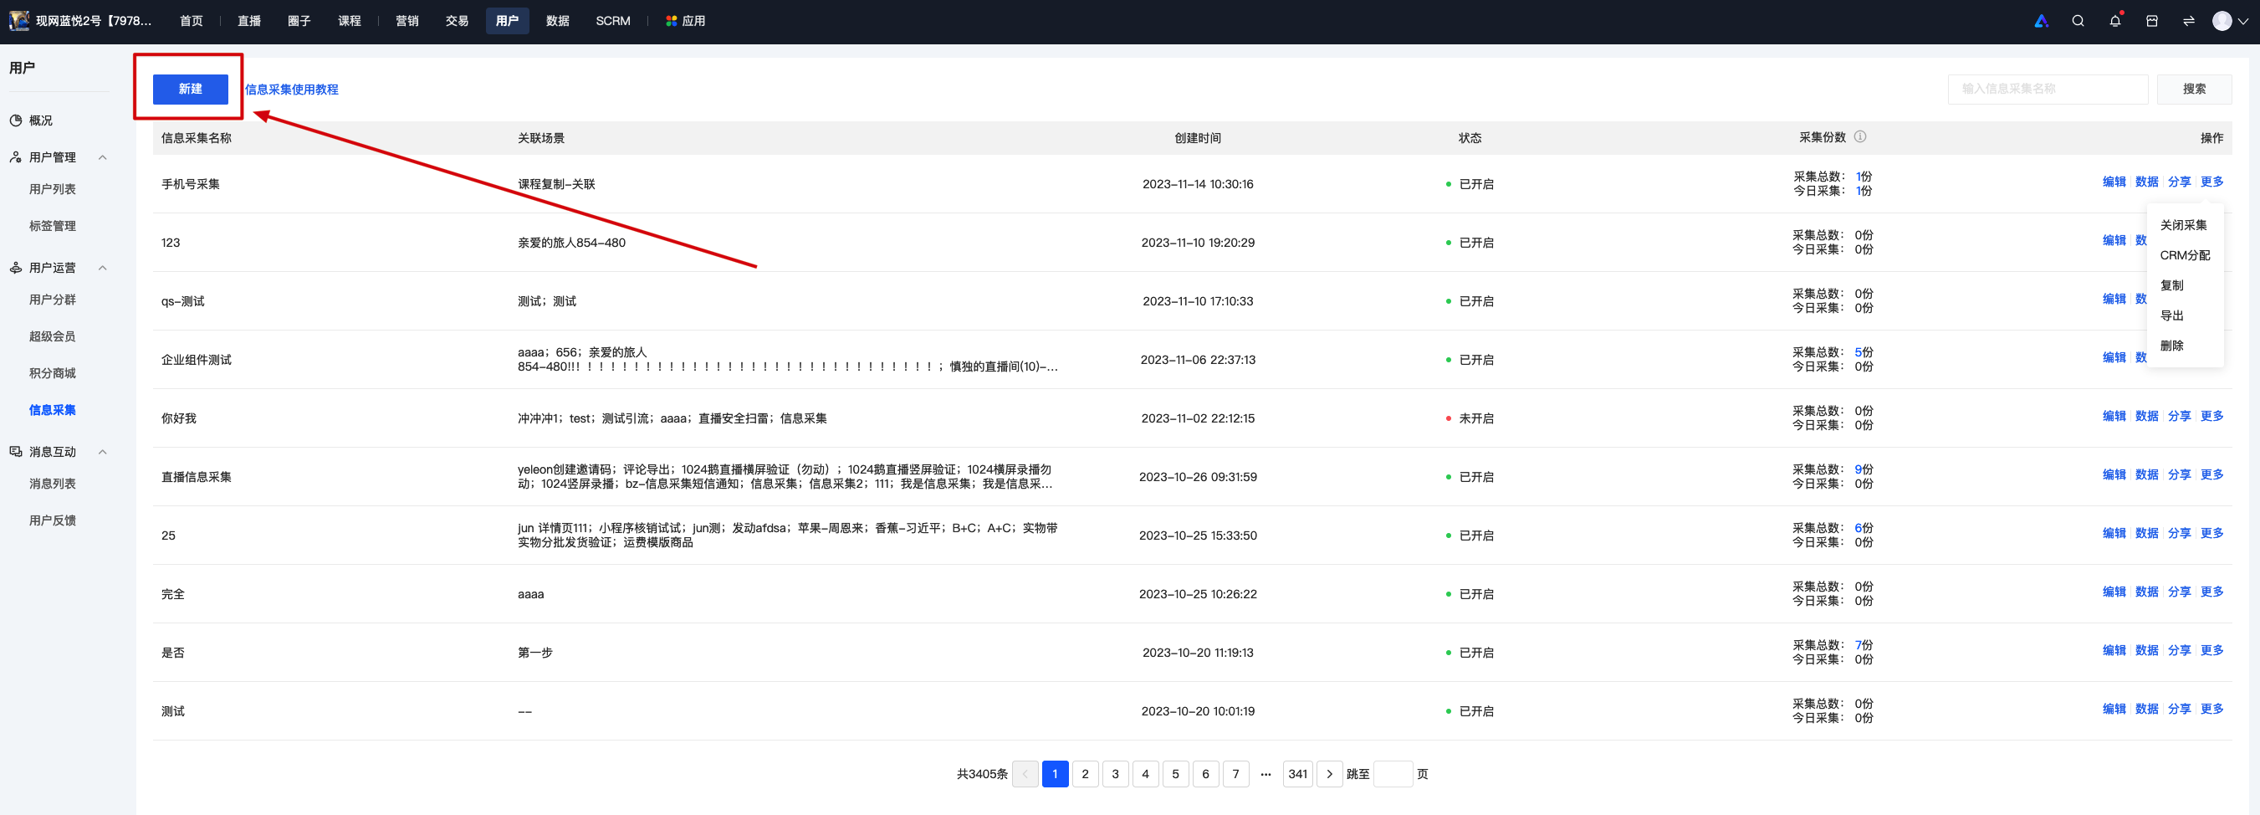The width and height of the screenshot is (2260, 815).
Task: Open 积分商城 in the sidebar
Action: click(x=53, y=373)
